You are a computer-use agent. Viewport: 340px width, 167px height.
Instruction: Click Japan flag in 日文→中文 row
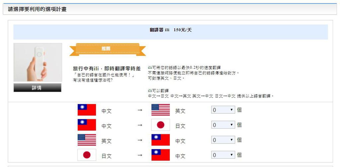(87, 155)
